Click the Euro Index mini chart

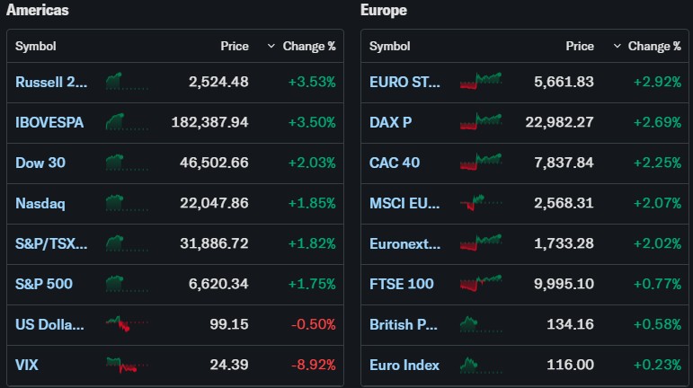(x=480, y=365)
